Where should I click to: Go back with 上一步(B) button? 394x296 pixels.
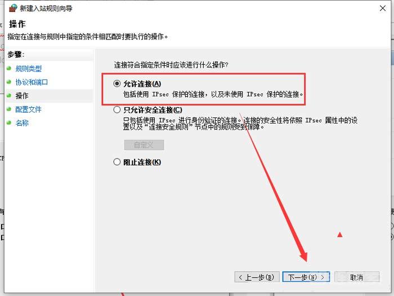[x=257, y=277]
